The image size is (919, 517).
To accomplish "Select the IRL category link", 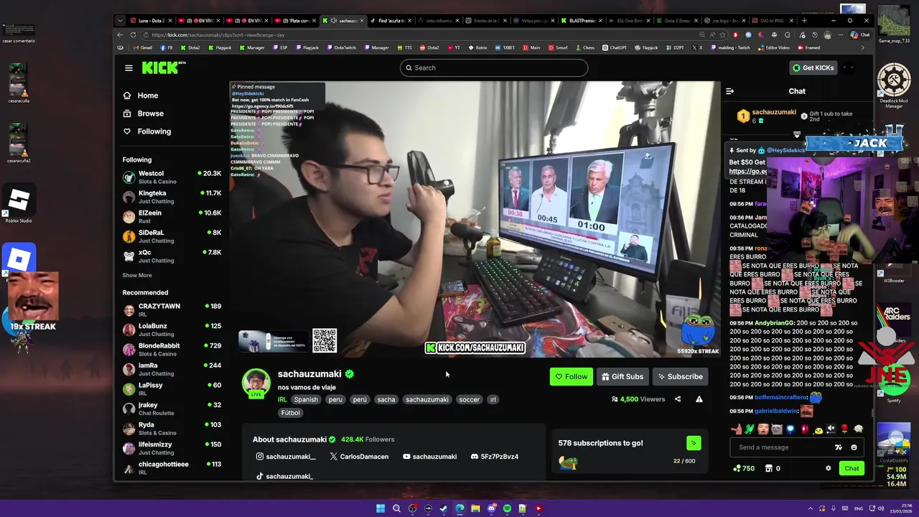I will click(282, 400).
